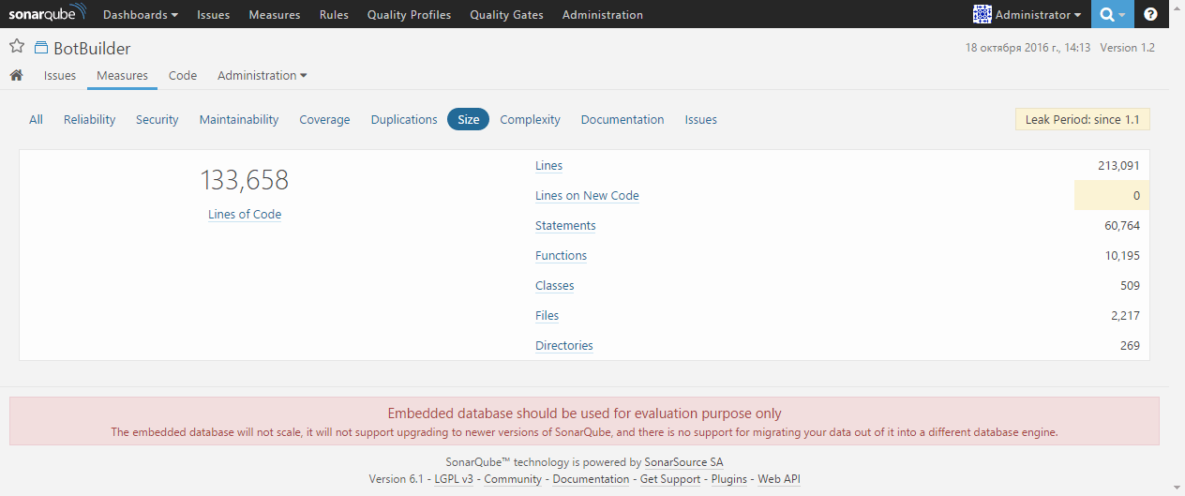
Task: Click the 10,195 functions value
Action: pos(1122,256)
